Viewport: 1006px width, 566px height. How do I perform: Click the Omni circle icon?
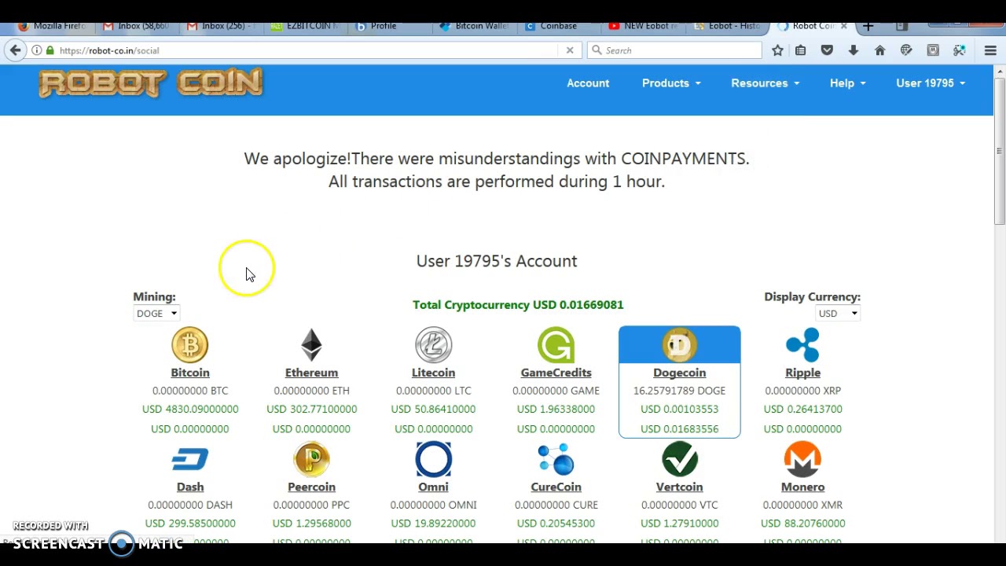pyautogui.click(x=433, y=460)
